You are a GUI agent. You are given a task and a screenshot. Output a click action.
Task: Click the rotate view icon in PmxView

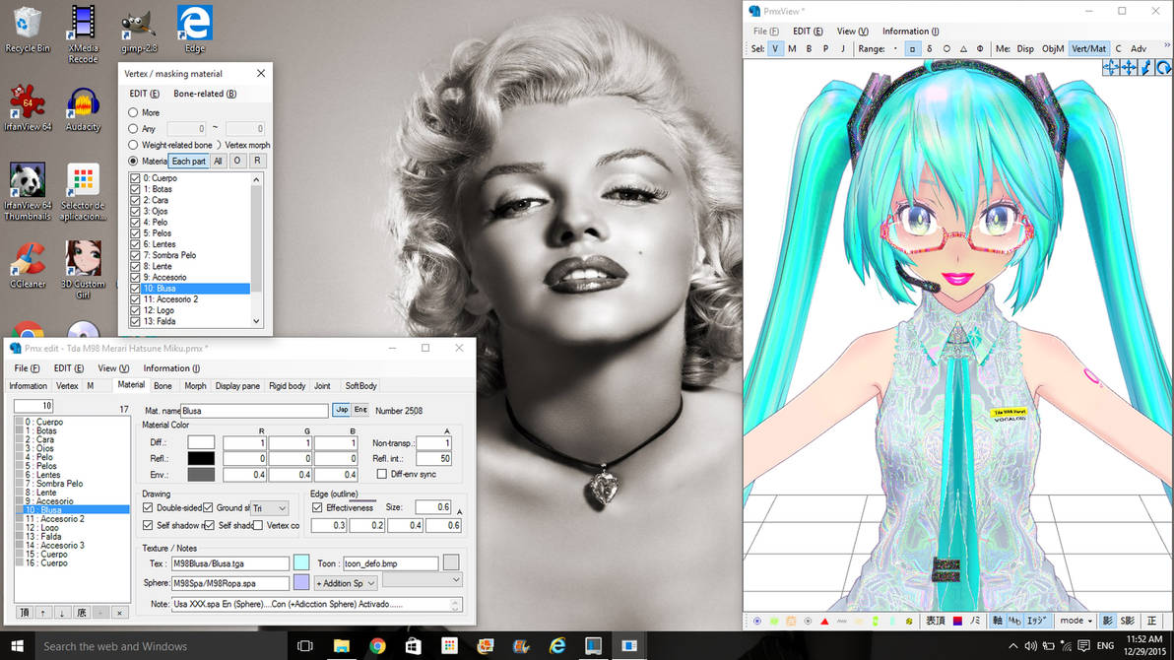tap(1163, 68)
